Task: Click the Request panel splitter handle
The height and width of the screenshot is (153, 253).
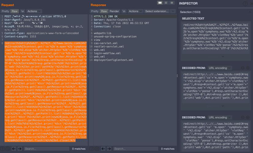Action: point(88,76)
